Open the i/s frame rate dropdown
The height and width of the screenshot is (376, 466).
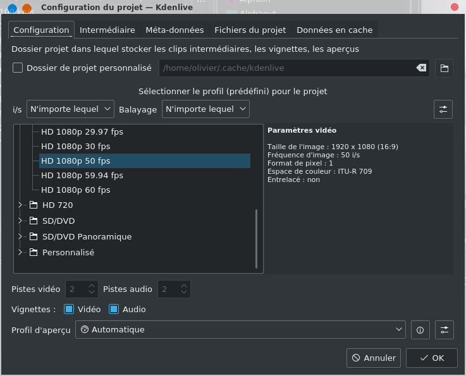pyautogui.click(x=70, y=109)
